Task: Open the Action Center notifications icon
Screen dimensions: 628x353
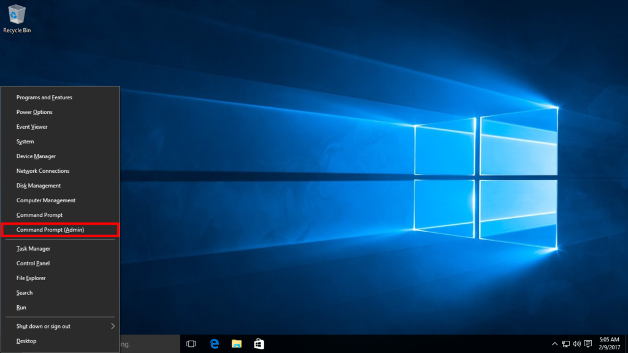Action: click(x=588, y=344)
